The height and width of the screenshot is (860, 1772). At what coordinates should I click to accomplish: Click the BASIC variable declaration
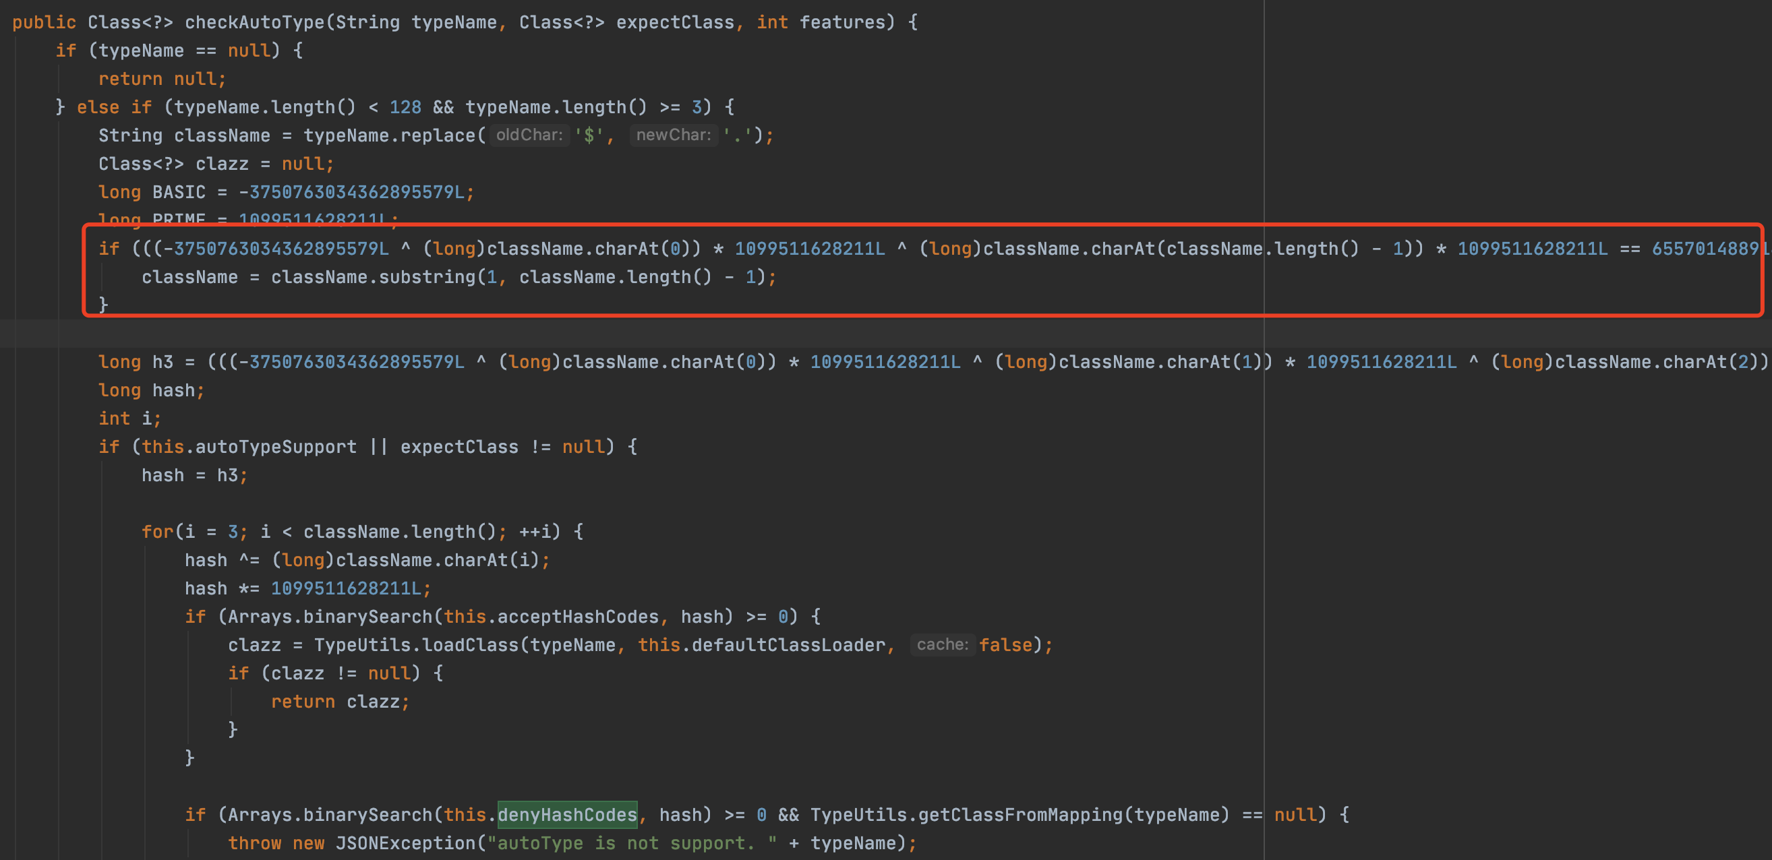[x=179, y=192]
